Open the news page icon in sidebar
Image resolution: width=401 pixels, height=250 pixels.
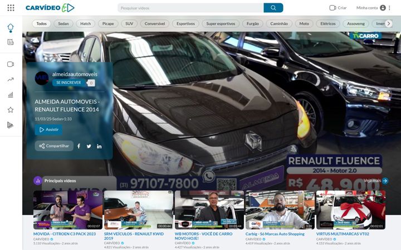[x=11, y=42]
